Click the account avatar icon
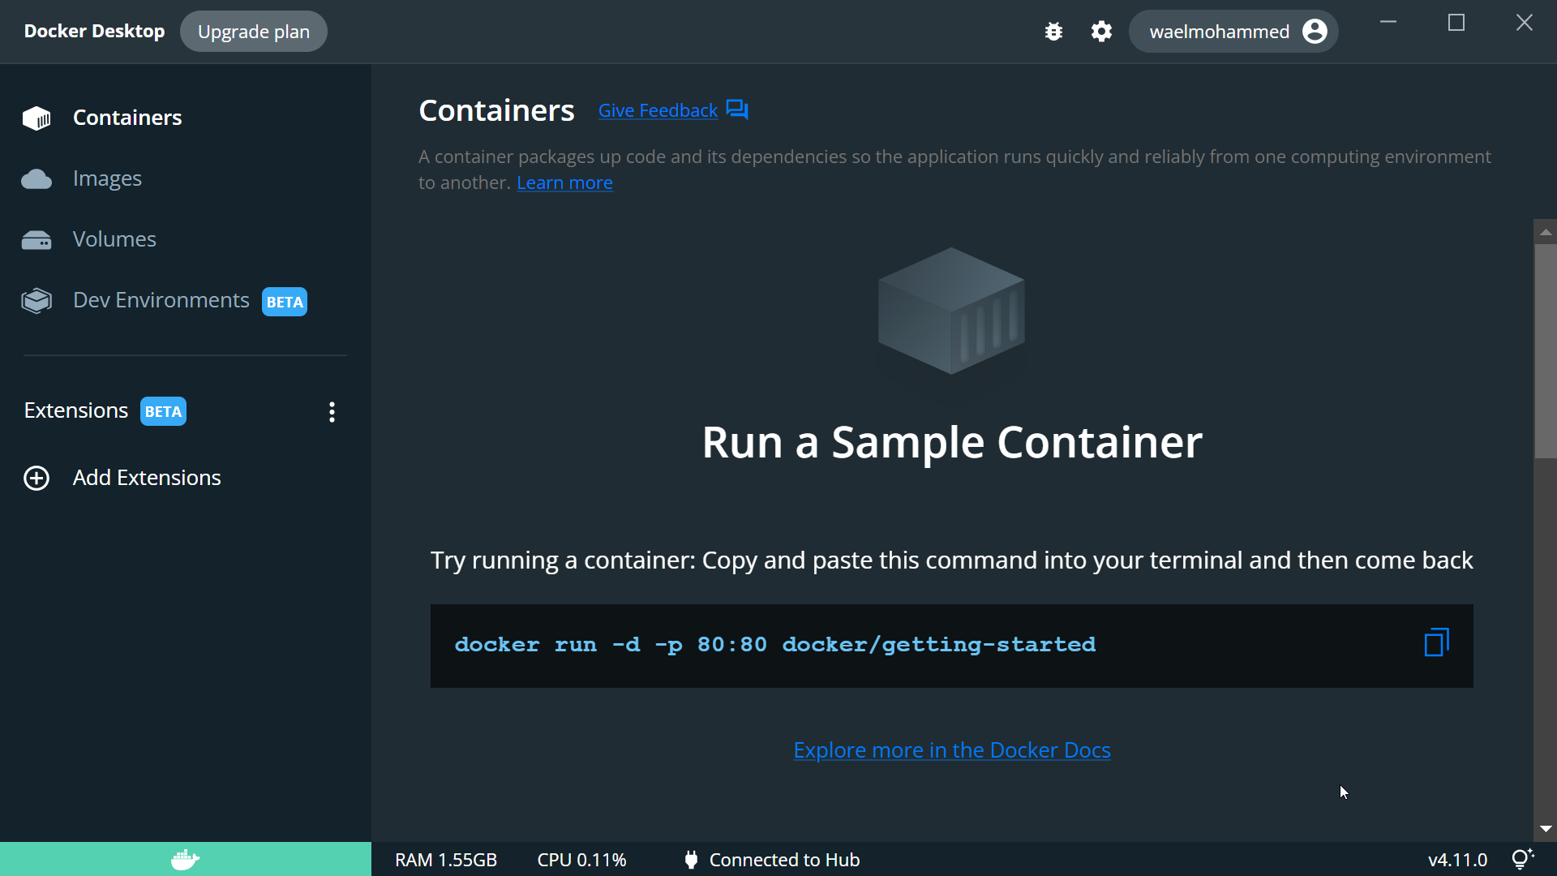Image resolution: width=1557 pixels, height=876 pixels. (x=1315, y=31)
